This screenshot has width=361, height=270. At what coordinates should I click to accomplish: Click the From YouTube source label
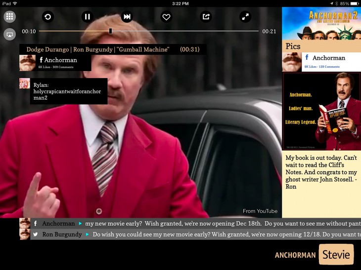pos(260,211)
